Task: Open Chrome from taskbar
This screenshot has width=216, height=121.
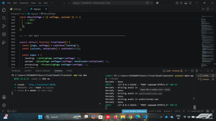Action: tap(130, 117)
